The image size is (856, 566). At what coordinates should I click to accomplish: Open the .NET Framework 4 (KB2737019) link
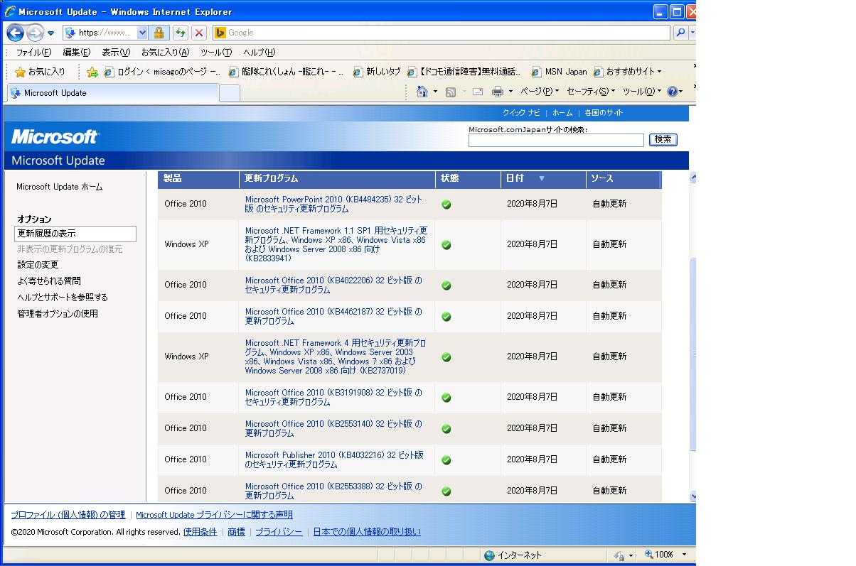click(x=336, y=357)
